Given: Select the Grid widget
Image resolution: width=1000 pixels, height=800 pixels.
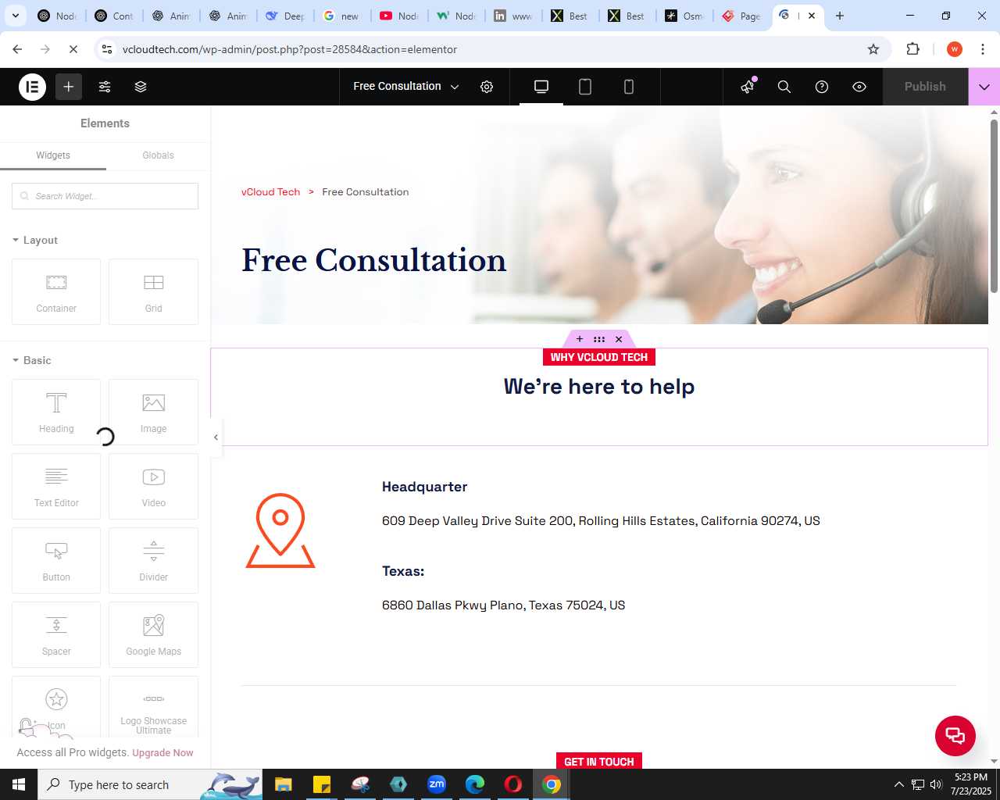Looking at the screenshot, I should click(153, 291).
